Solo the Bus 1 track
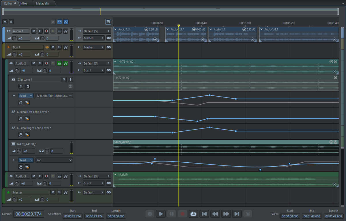The width and height of the screenshot is (346, 221). pos(59,47)
